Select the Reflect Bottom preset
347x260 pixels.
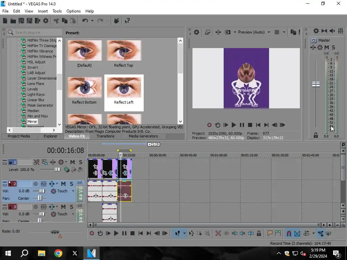[x=84, y=91]
